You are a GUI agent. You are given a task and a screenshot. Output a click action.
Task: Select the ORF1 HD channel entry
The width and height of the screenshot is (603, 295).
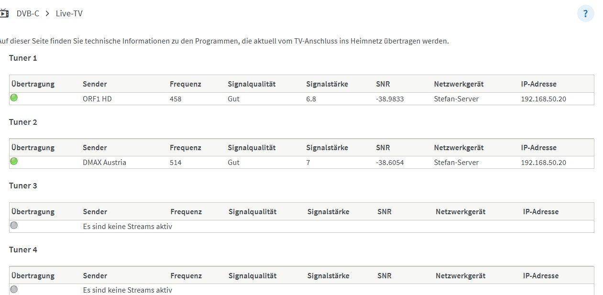(x=97, y=99)
